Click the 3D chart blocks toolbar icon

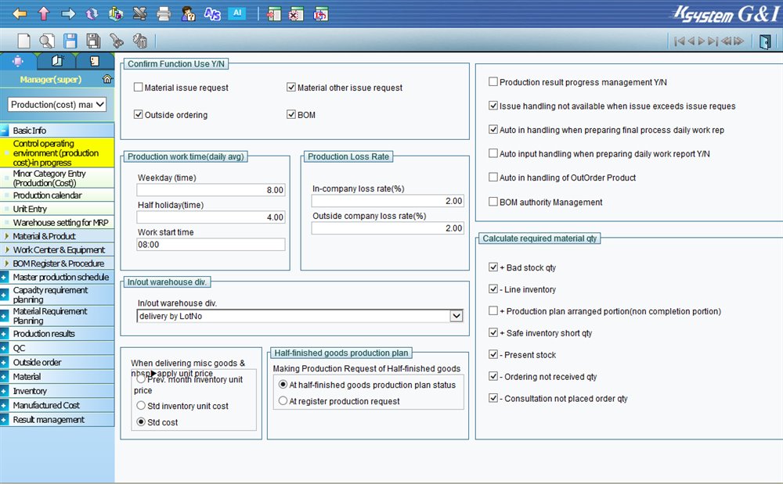pyautogui.click(x=116, y=13)
